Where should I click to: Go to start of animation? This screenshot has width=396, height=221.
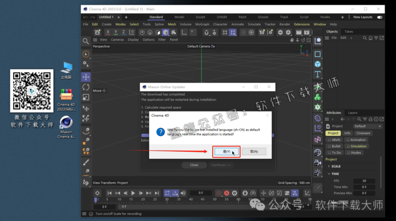pyautogui.click(x=109, y=193)
